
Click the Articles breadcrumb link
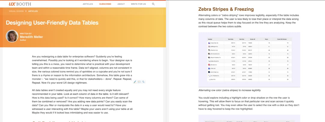(x=33, y=11)
